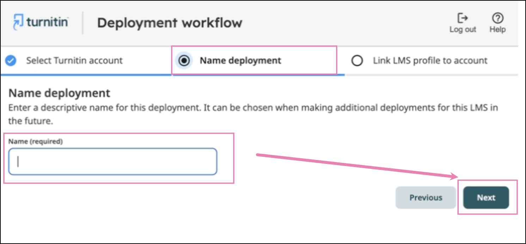The height and width of the screenshot is (244, 526).
Task: Click the descriptive name instruction paragraph
Action: pos(253,114)
